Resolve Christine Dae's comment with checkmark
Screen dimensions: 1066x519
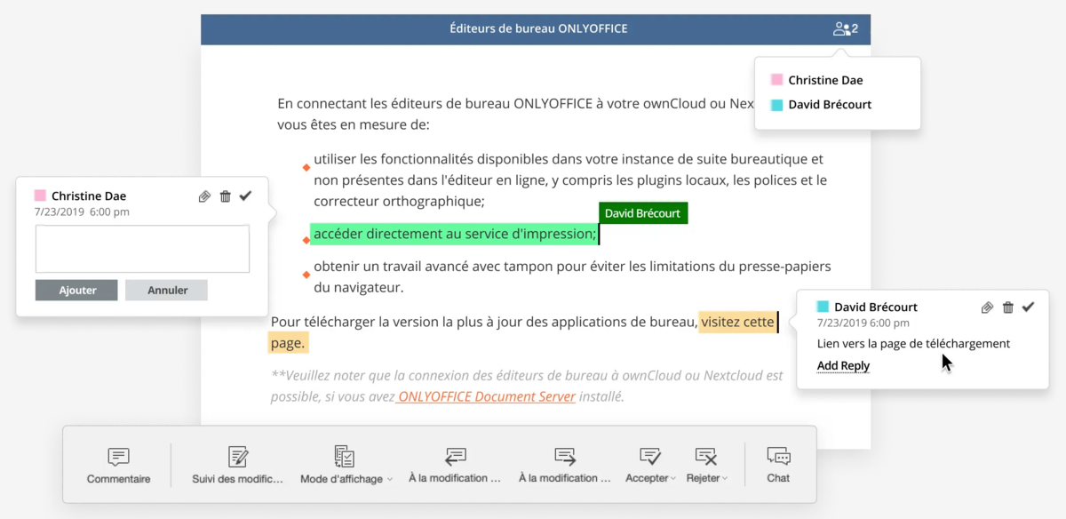pos(246,196)
